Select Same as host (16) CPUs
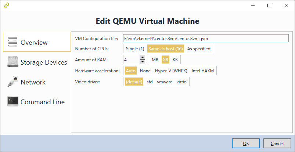The height and width of the screenshot is (152, 295). [x=166, y=49]
